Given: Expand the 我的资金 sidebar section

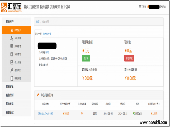Looking at the screenshot, I should point(10,87).
